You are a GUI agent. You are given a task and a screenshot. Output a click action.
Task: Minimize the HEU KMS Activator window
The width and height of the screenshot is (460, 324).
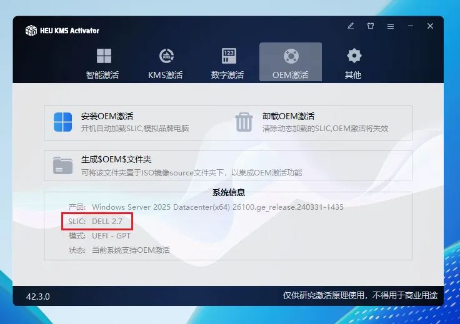411,26
